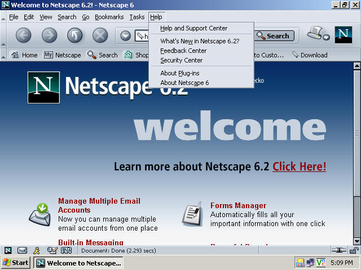Open Instant Messenger running man icon

pyautogui.click(x=36, y=250)
